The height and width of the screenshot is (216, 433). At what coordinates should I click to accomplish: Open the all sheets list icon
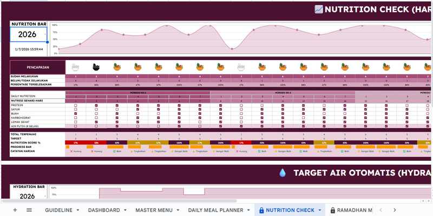[x=29, y=210]
